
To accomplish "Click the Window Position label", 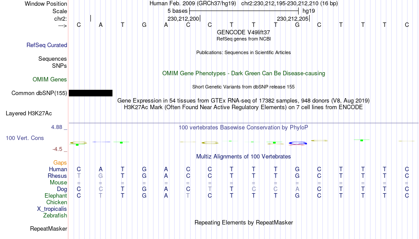I will pos(46,4).
